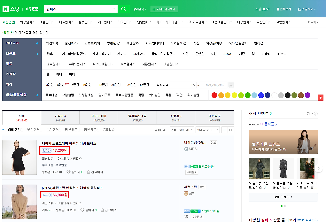Click the right arrow on the brand carousel
326x222 pixels.
pyautogui.click(x=319, y=168)
